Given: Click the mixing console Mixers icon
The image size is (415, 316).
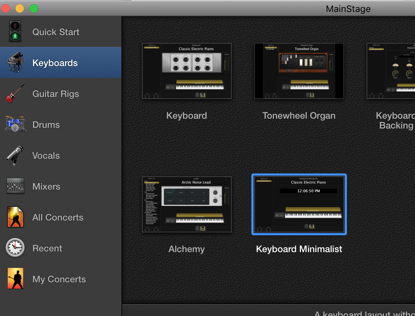Looking at the screenshot, I should click(15, 186).
